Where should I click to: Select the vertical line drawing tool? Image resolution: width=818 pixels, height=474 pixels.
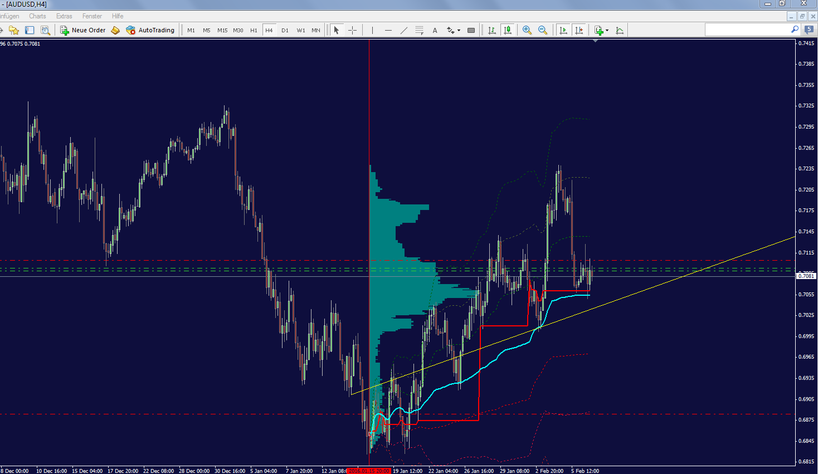[372, 30]
